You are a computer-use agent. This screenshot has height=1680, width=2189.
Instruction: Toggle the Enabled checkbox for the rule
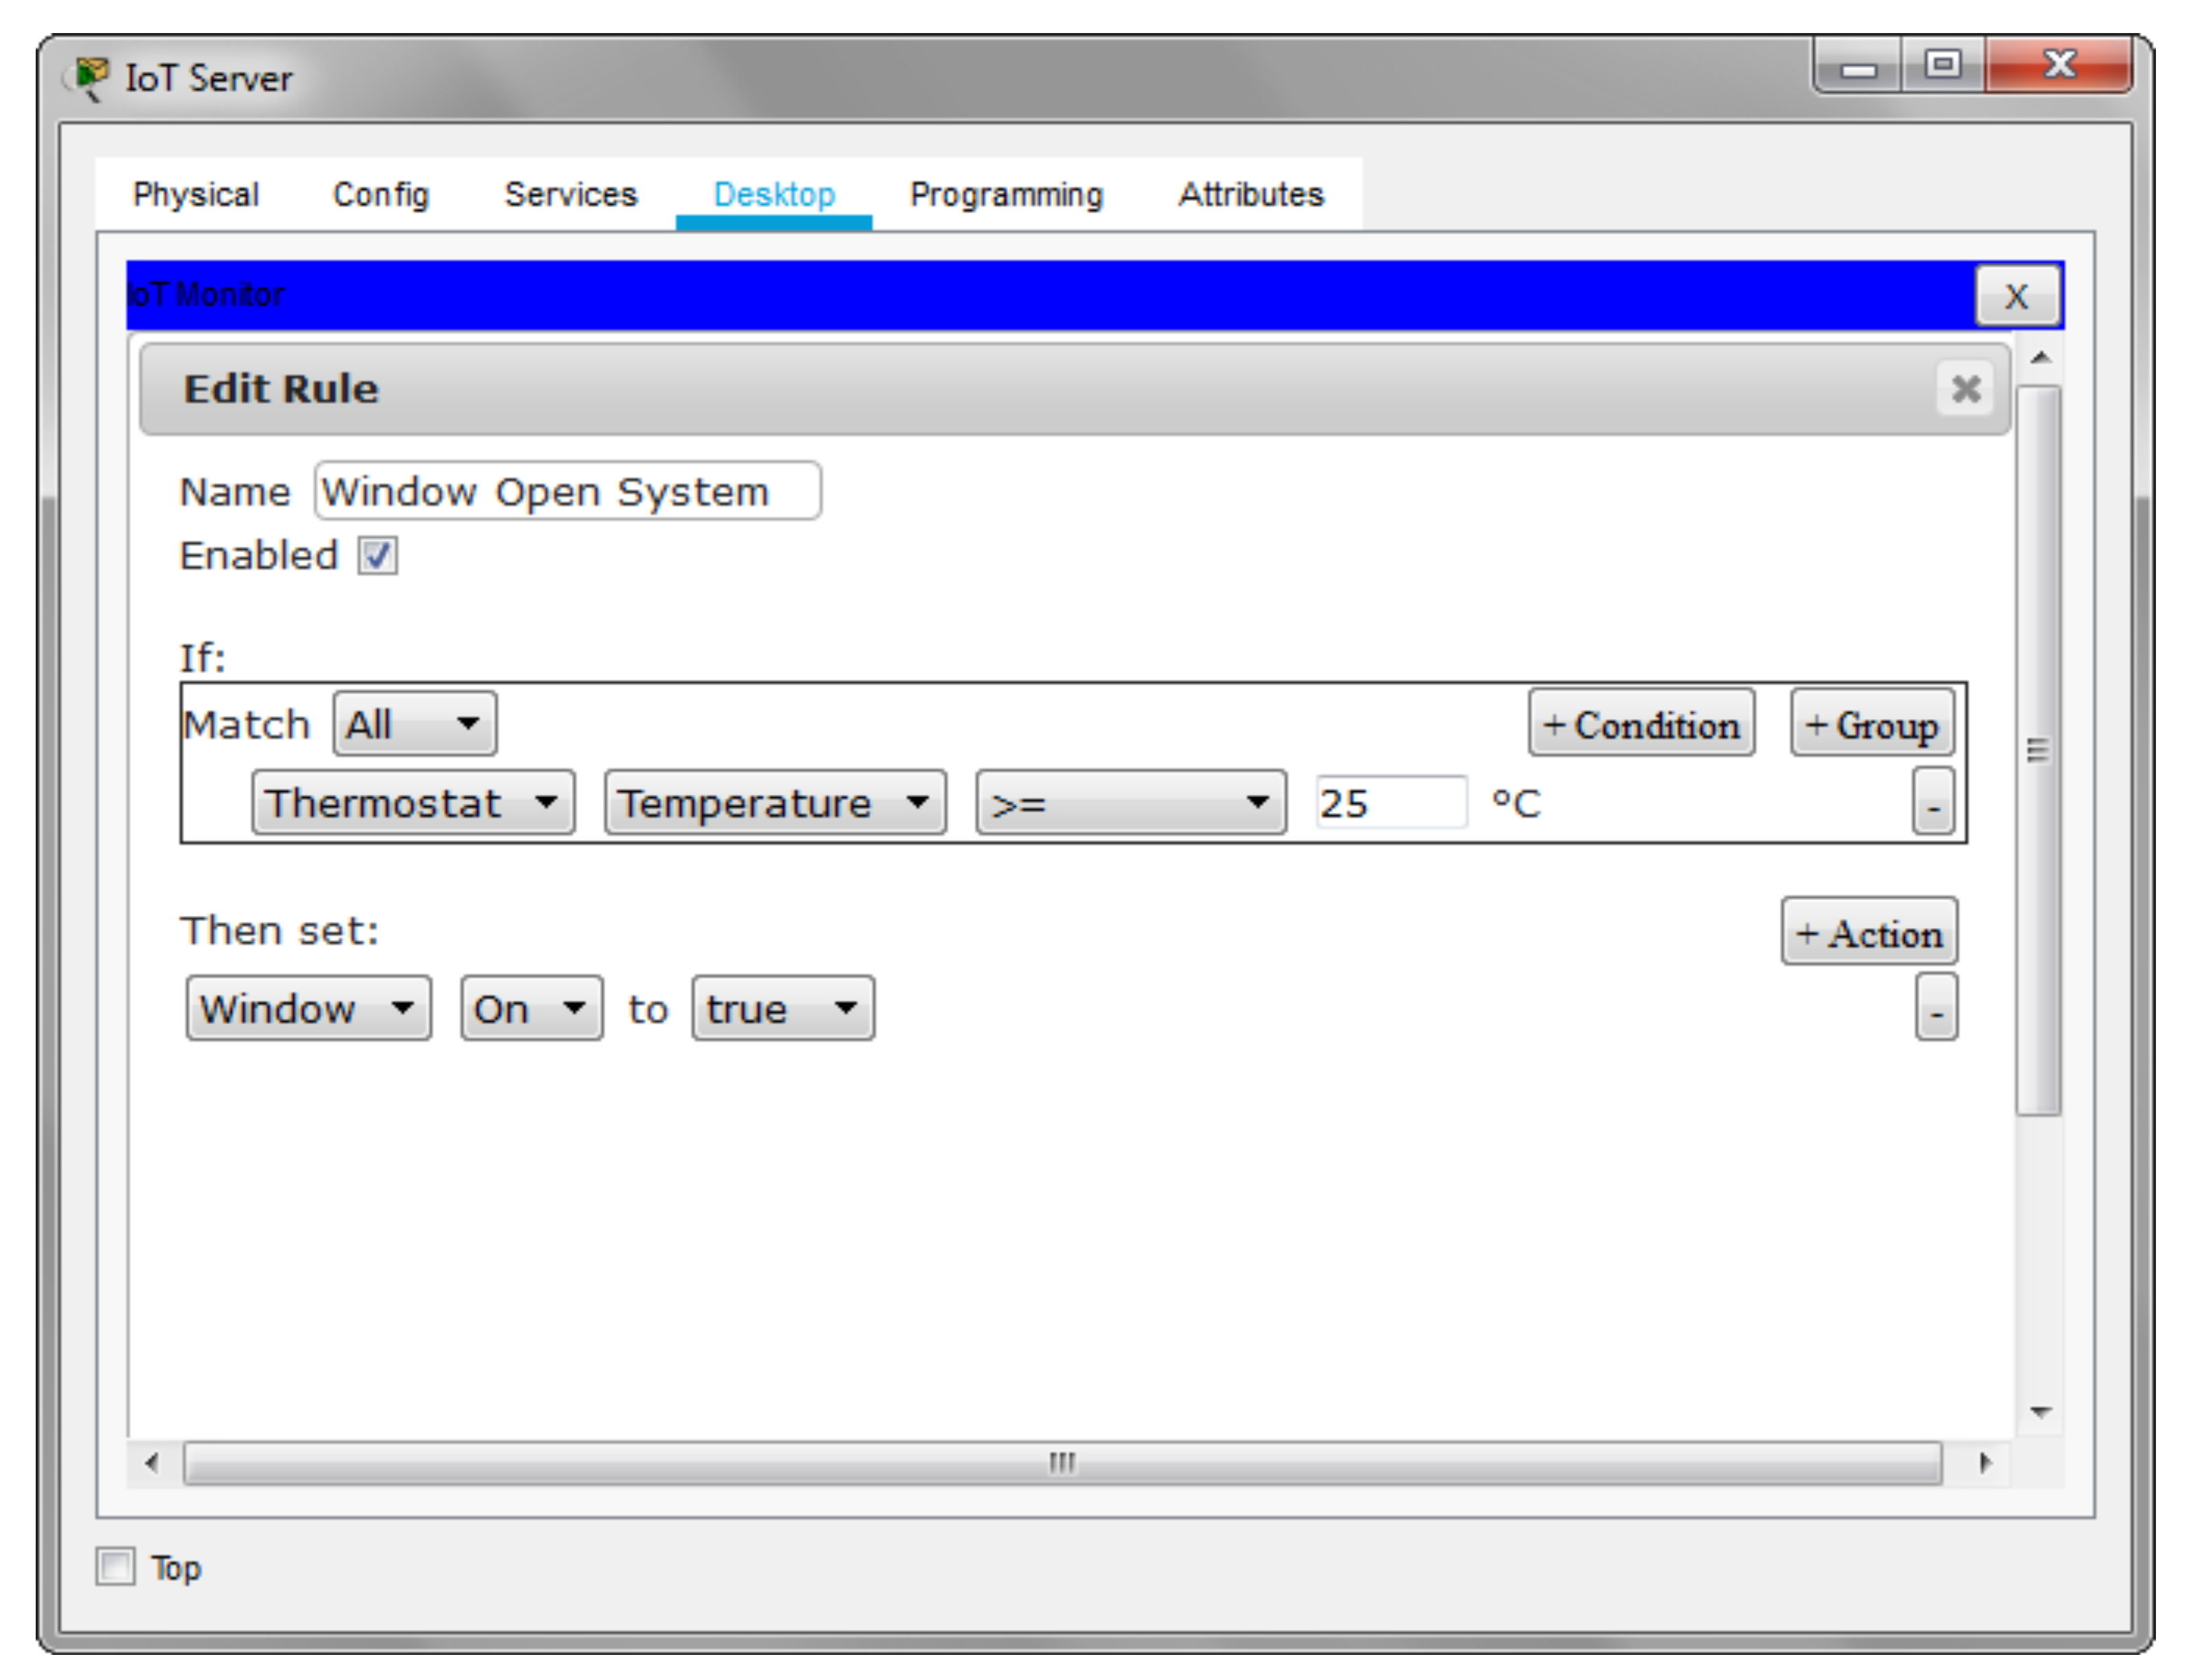pyautogui.click(x=376, y=556)
